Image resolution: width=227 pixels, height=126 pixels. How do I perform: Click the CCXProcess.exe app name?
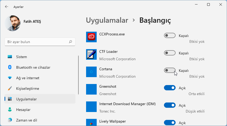112,34
